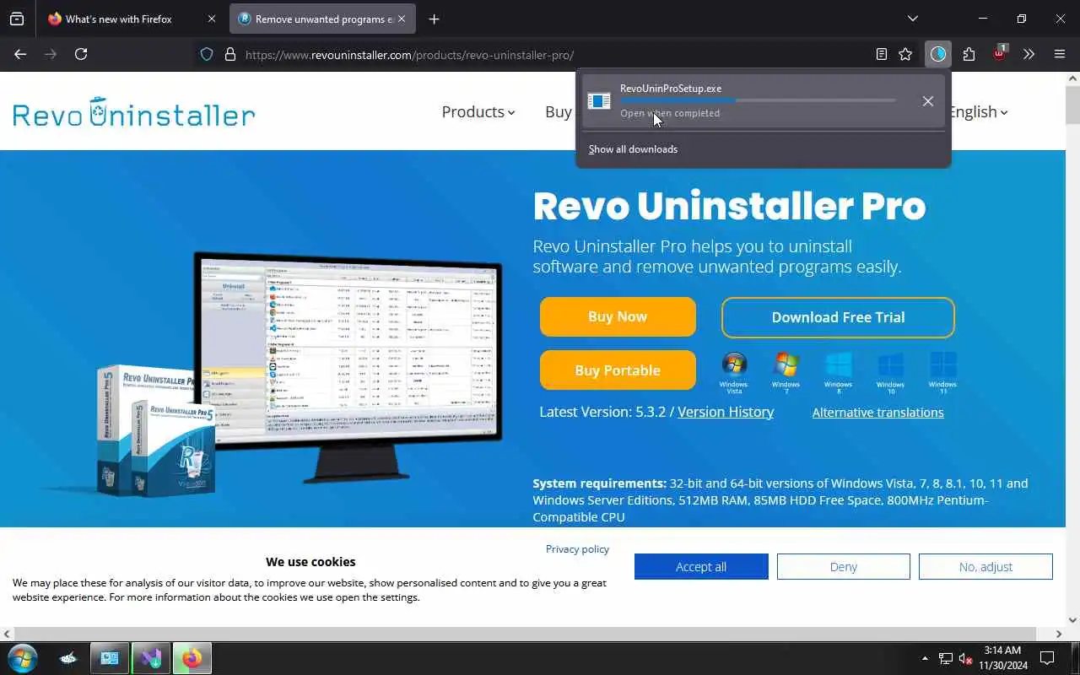The width and height of the screenshot is (1080, 675).
Task: Open the tracking protection shield icon
Action: click(207, 55)
